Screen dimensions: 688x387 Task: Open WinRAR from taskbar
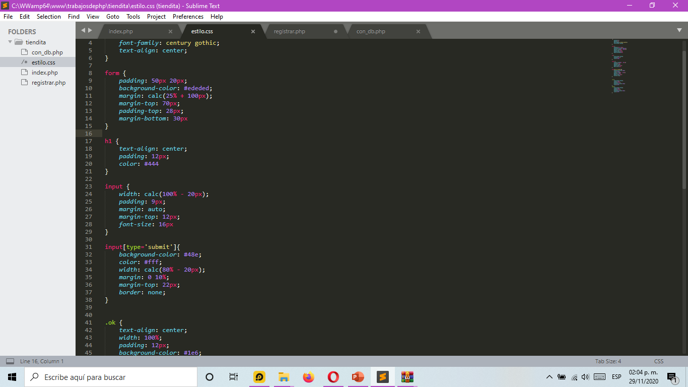pyautogui.click(x=407, y=377)
